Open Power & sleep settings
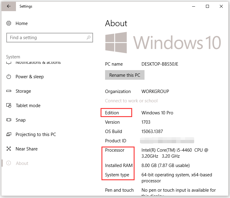Viewport: 230px width, 198px height. (30, 76)
